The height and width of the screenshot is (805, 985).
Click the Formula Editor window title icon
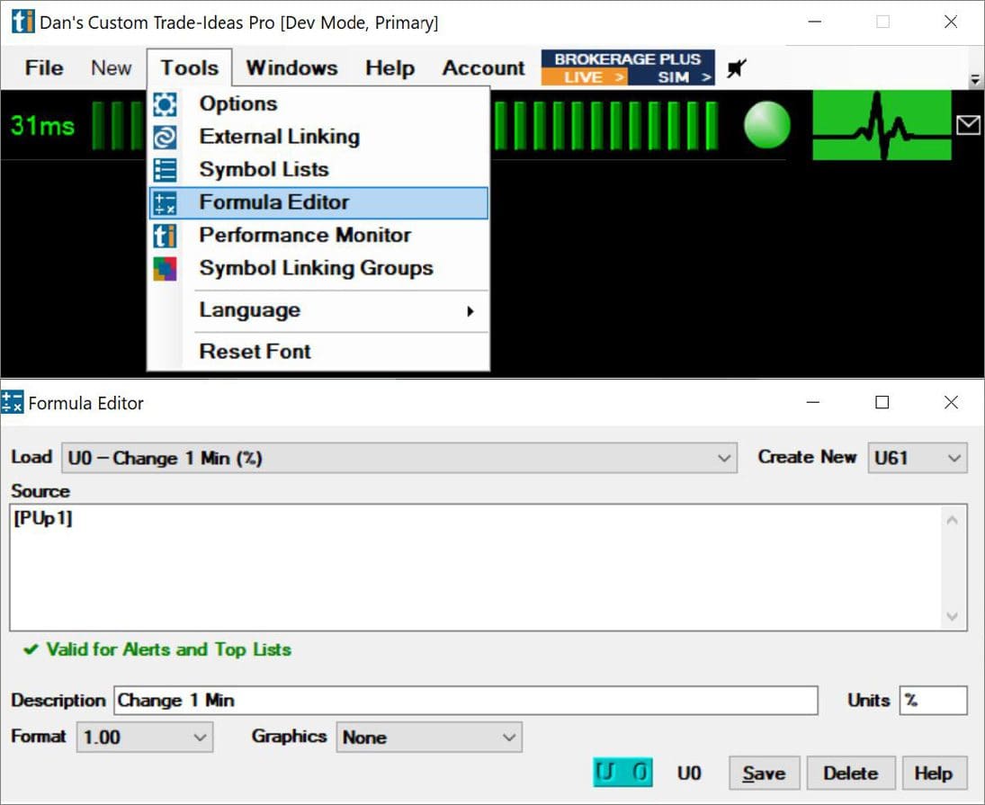(x=12, y=403)
